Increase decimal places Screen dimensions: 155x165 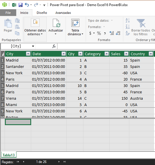click(x=112, y=33)
